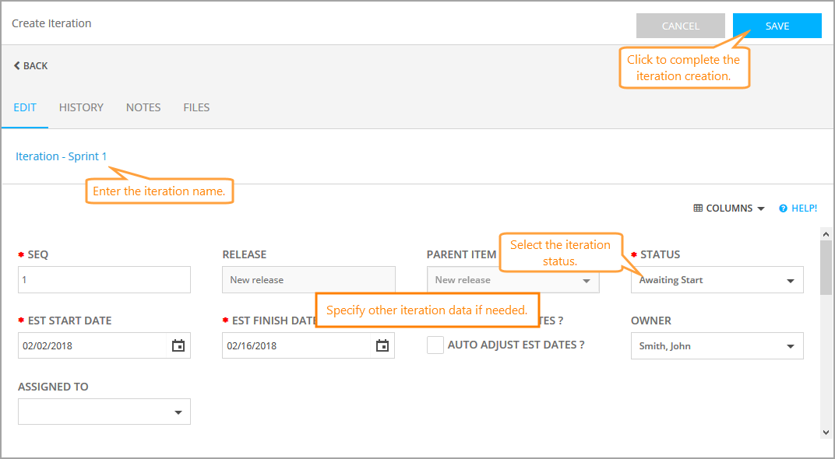Expand the Assigned To dropdown
The image size is (835, 459).
click(178, 412)
